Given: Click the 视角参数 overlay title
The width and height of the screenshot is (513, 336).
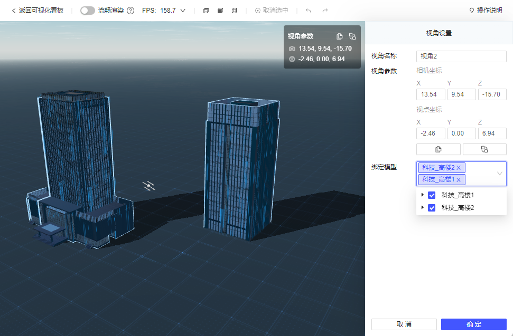Looking at the screenshot, I should [301, 36].
